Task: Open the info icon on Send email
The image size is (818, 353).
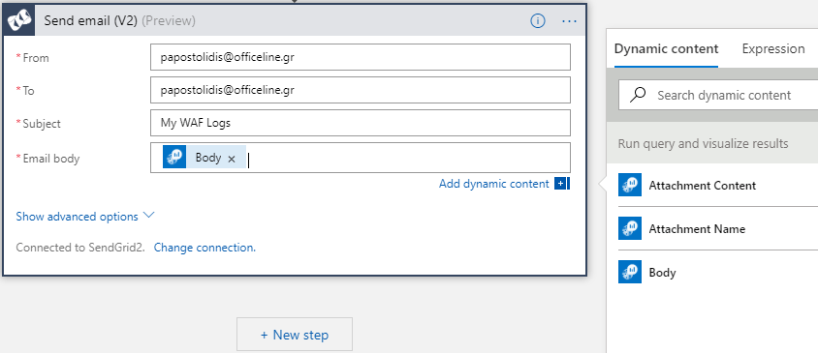Action: click(x=538, y=21)
